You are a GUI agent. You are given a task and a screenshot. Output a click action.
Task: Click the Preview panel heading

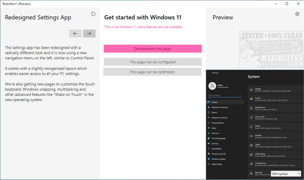[x=223, y=17]
